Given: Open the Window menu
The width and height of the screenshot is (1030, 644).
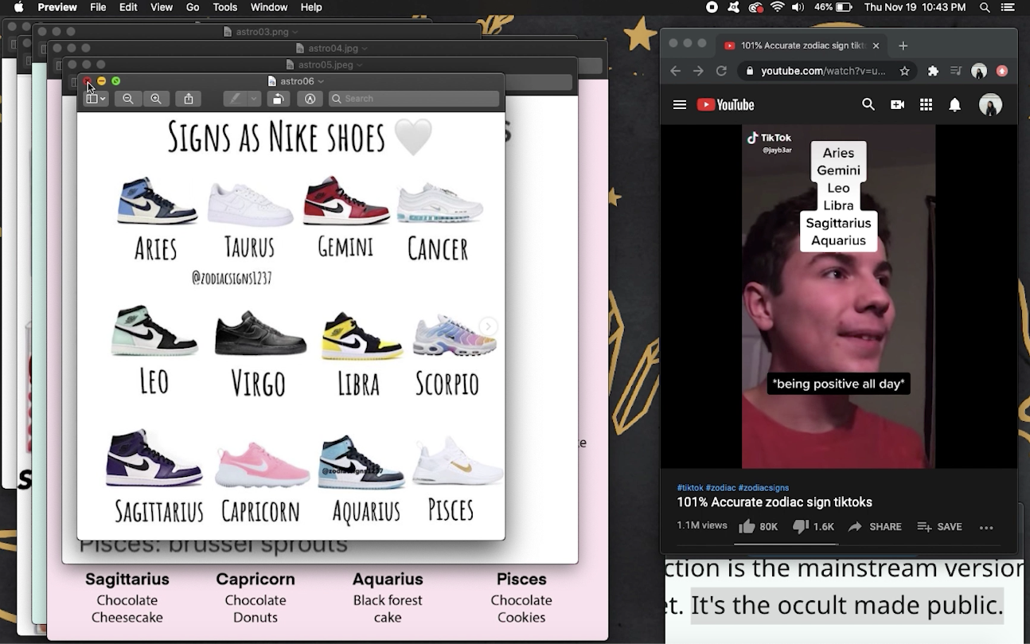Looking at the screenshot, I should tap(269, 7).
